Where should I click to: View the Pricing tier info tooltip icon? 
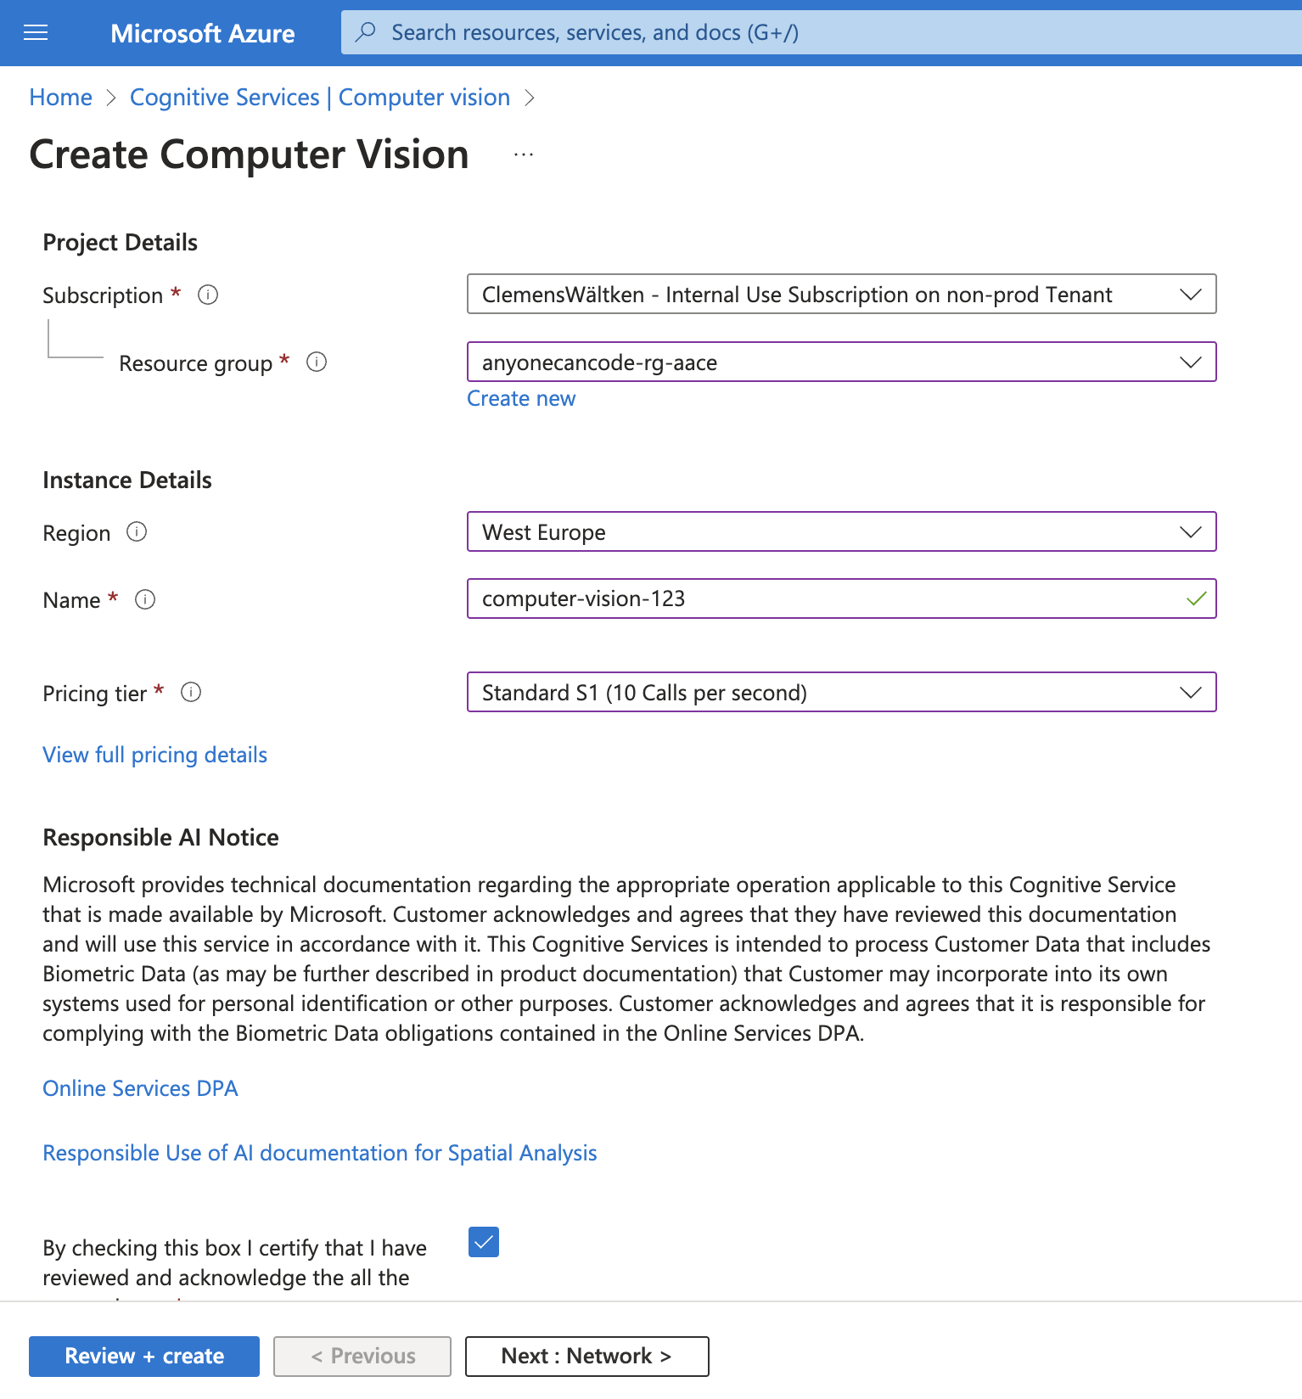(x=191, y=693)
